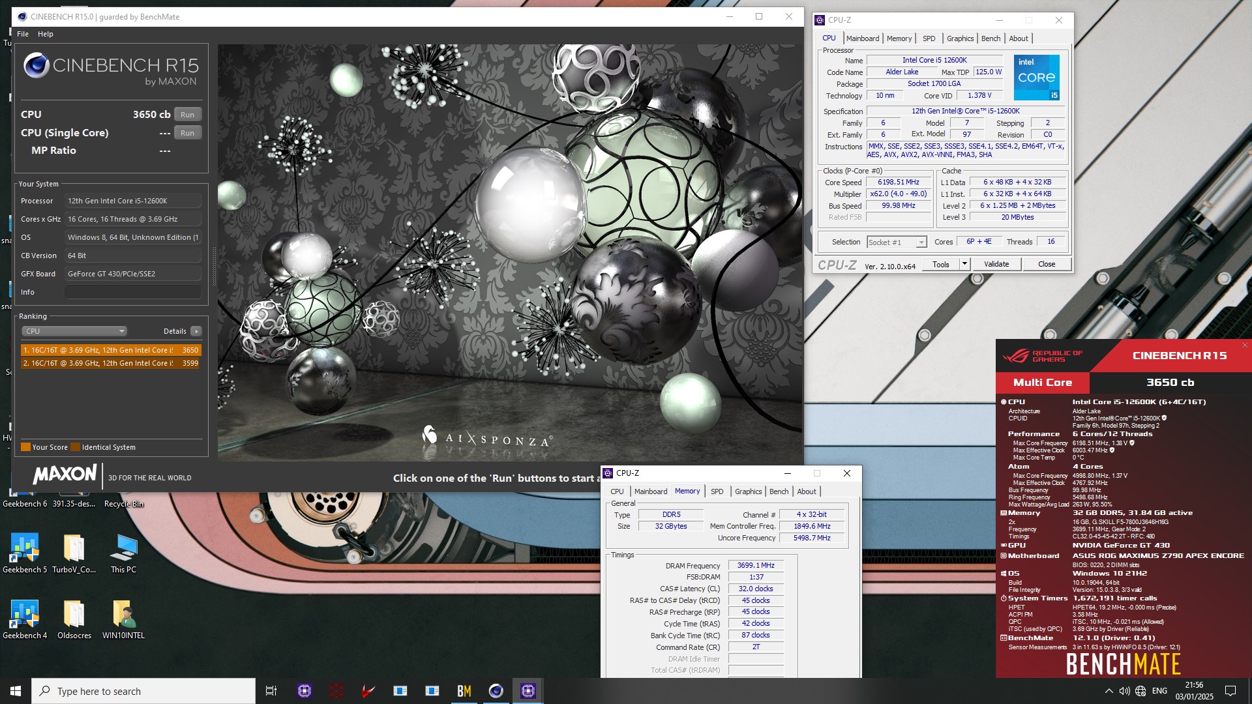Click the ROG Republic of Gamers logo
Screen dimensions: 1252x704
(1042, 356)
